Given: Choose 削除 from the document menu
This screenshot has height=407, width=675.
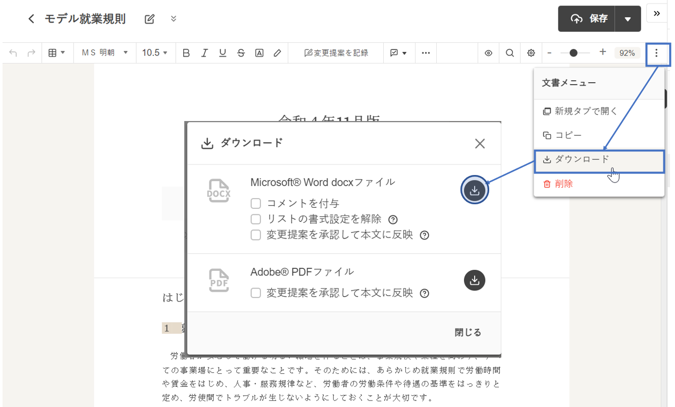Looking at the screenshot, I should click(563, 184).
